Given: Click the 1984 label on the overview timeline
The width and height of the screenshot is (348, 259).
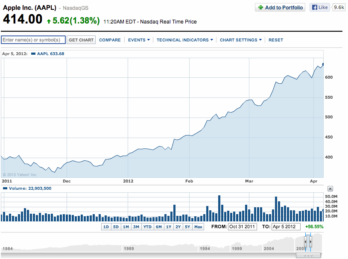Looking at the screenshot, I should coord(8,249).
